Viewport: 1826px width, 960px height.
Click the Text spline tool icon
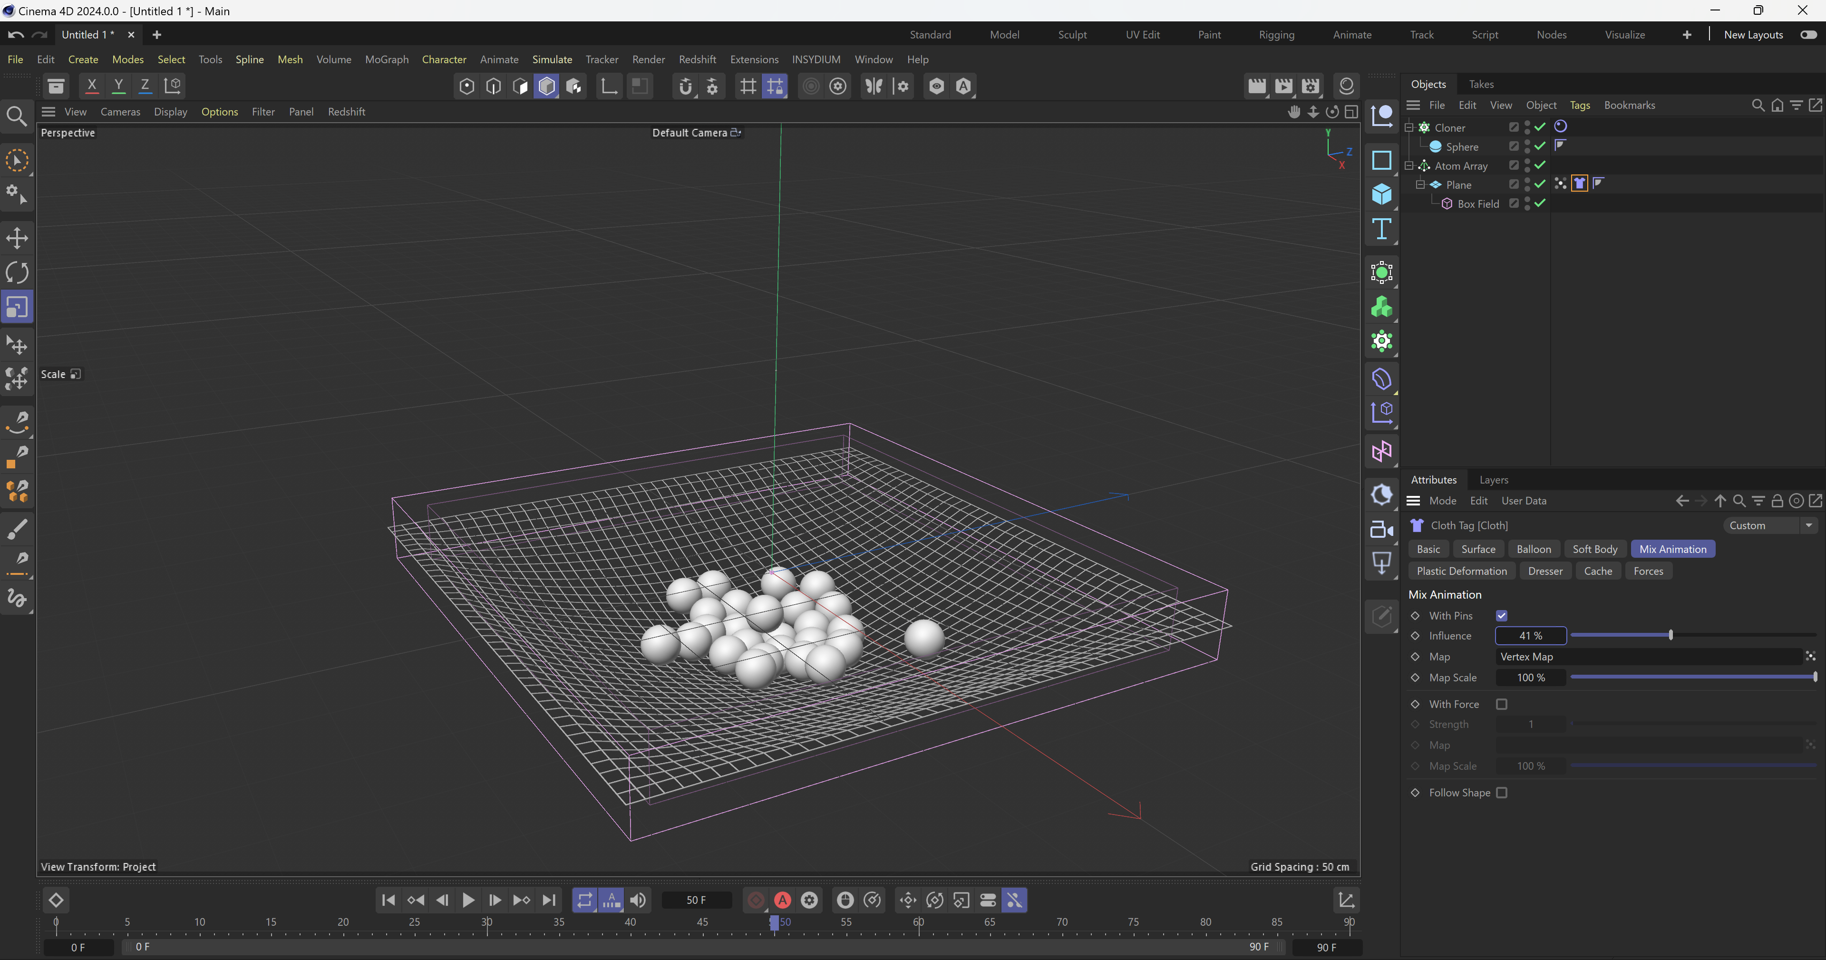pos(1381,229)
